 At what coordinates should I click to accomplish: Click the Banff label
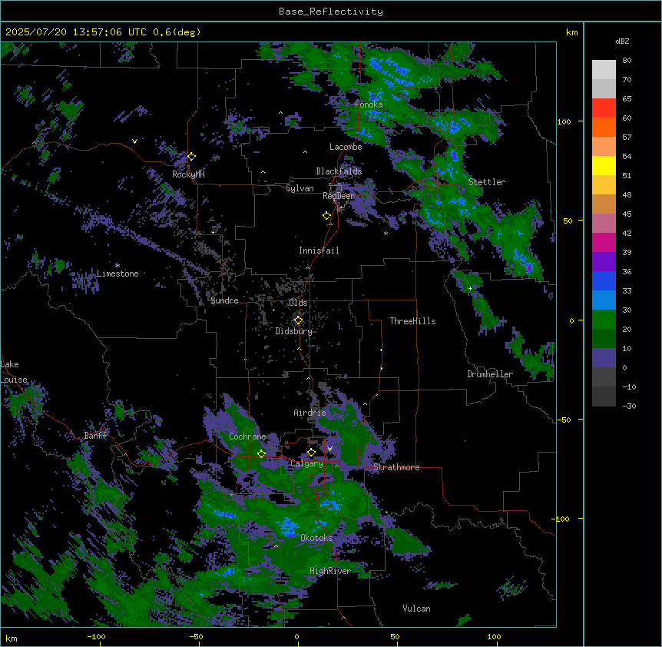coord(96,436)
